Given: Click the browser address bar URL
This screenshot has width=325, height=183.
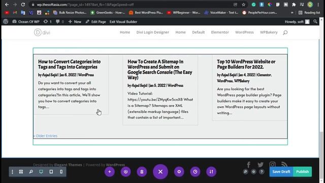Looking at the screenshot, I should [85, 5].
